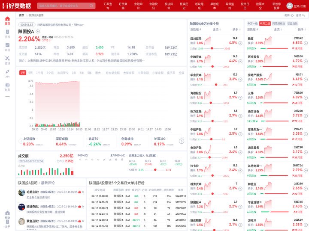Add 海德股份 to watchlist with plus icon
This screenshot has width=309, height=231.
240,98
